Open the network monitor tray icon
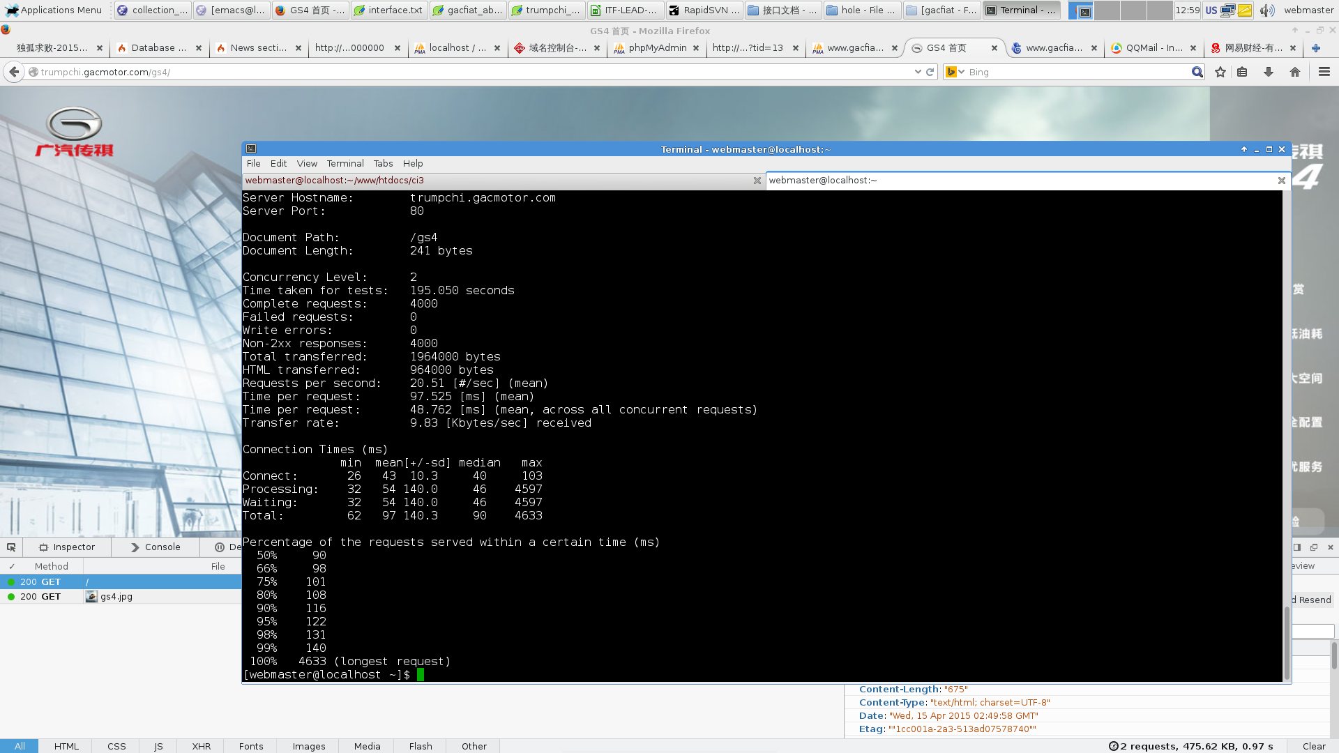 (1228, 10)
